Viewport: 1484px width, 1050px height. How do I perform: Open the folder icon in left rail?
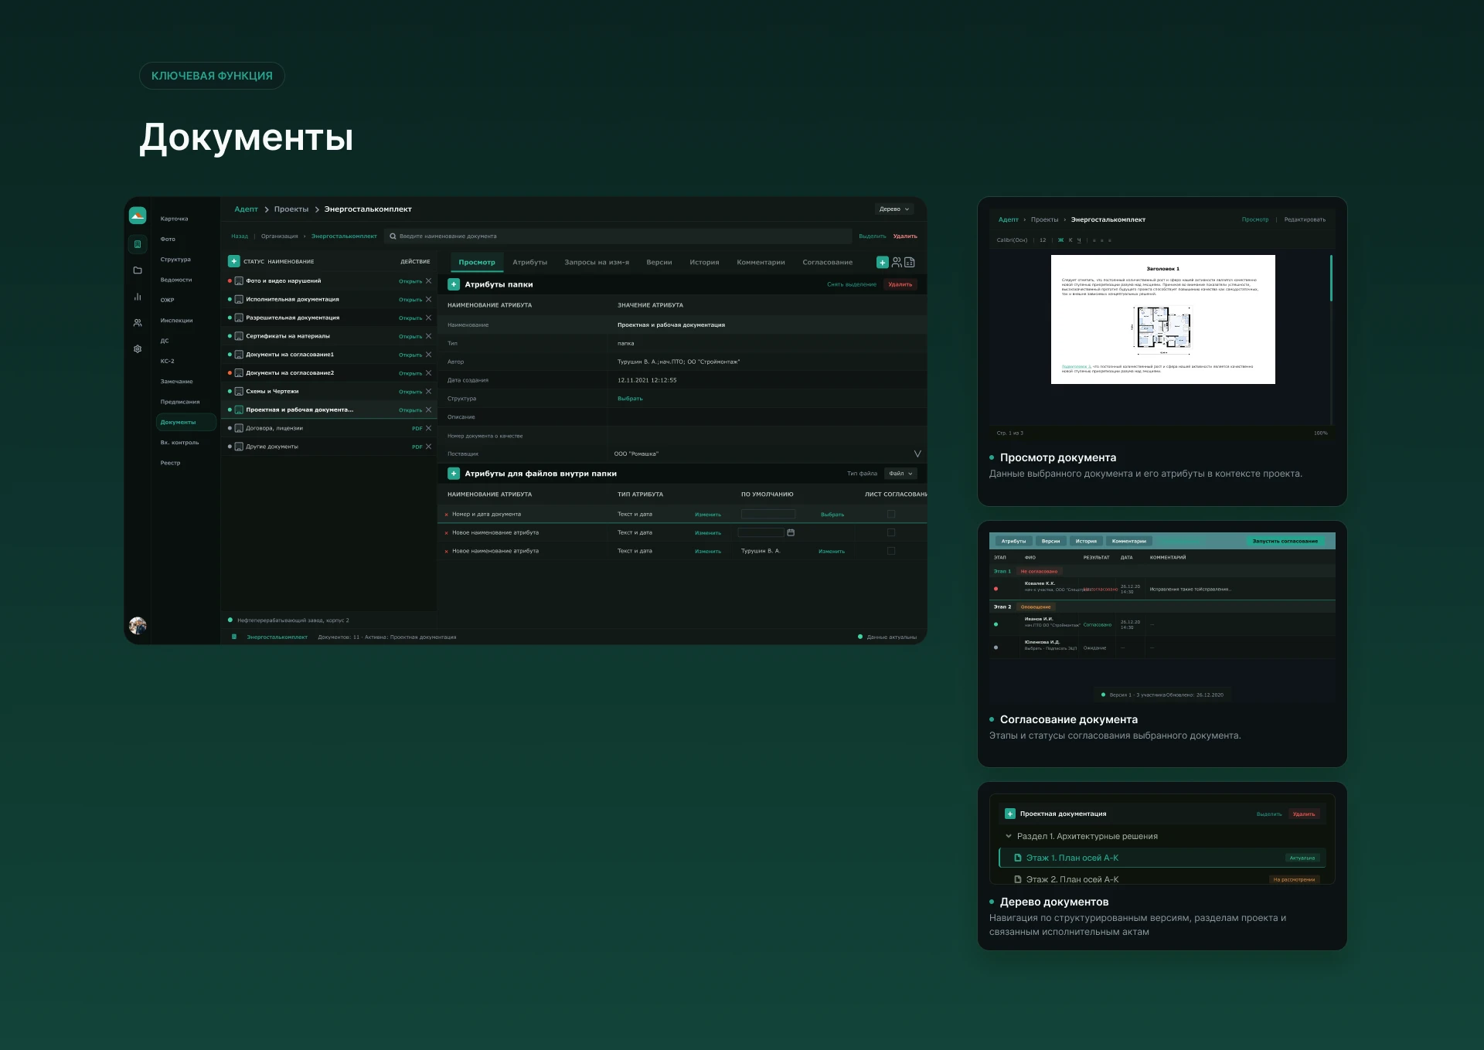point(138,270)
